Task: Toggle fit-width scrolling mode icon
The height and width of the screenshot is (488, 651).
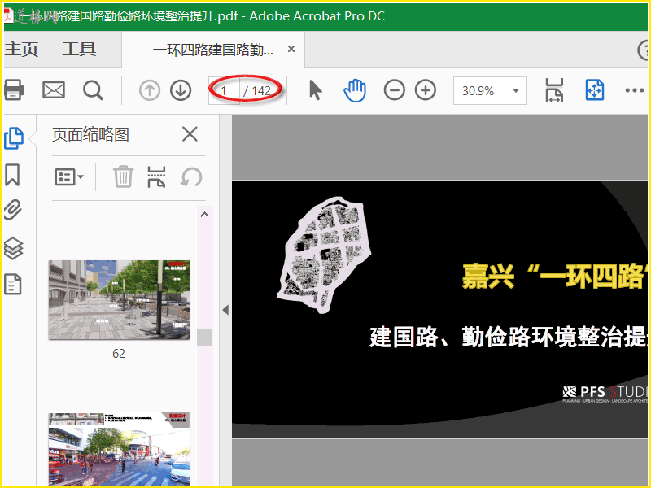Action: 554,90
